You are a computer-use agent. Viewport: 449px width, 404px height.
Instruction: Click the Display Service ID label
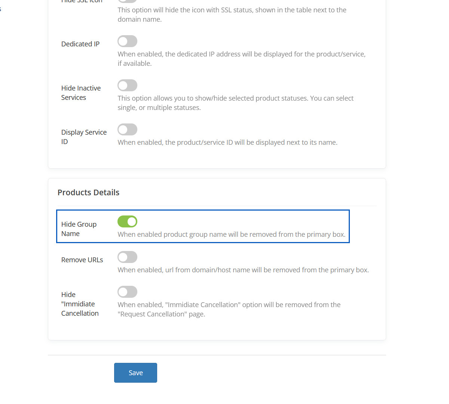[x=84, y=137]
